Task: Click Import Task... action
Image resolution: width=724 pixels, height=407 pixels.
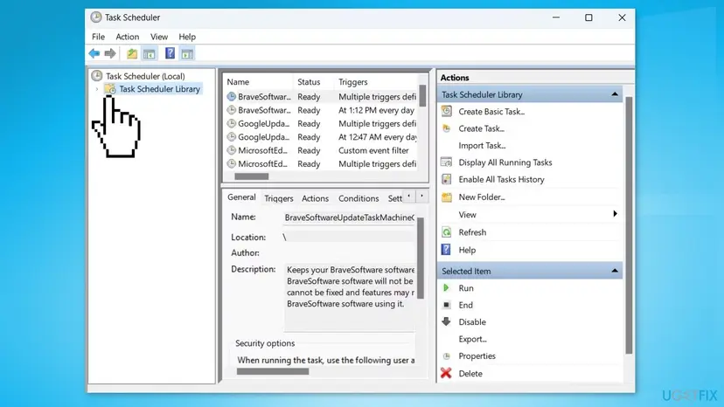Action: click(482, 145)
